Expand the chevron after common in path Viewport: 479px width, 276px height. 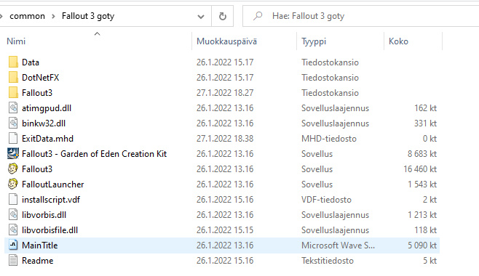click(x=53, y=16)
